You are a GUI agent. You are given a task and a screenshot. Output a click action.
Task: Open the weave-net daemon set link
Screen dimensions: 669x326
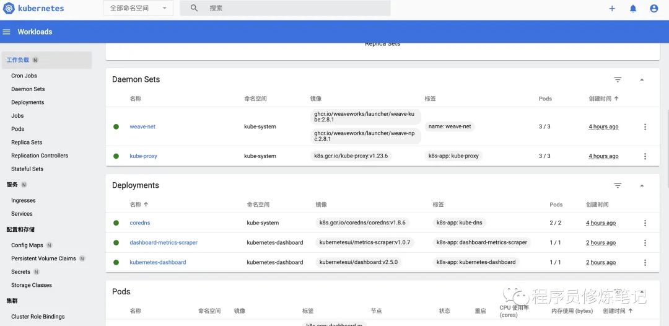point(142,126)
